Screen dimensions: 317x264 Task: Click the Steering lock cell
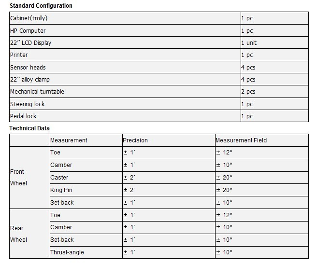tap(125, 104)
